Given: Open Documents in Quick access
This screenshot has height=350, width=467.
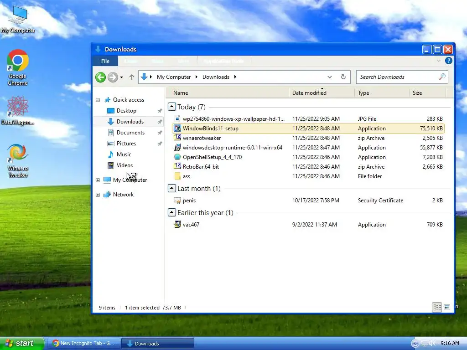Looking at the screenshot, I should pos(130,133).
